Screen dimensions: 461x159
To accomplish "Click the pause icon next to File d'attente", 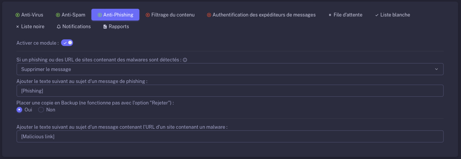I will pos(330,15).
